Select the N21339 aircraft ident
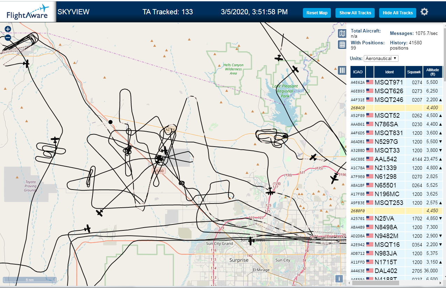 click(x=385, y=168)
